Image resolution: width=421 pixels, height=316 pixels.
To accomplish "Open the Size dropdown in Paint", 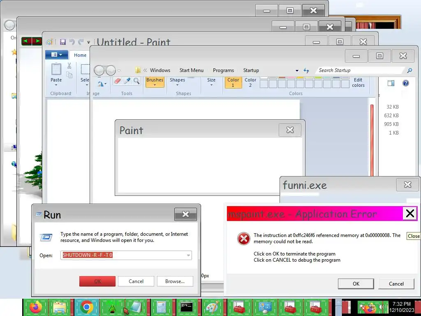I will coord(211,82).
